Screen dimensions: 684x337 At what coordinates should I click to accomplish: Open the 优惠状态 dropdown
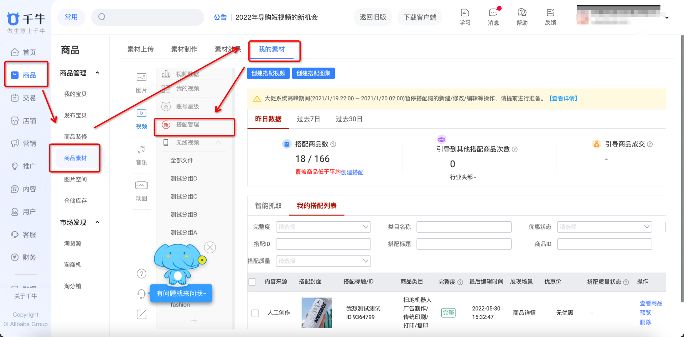click(605, 227)
